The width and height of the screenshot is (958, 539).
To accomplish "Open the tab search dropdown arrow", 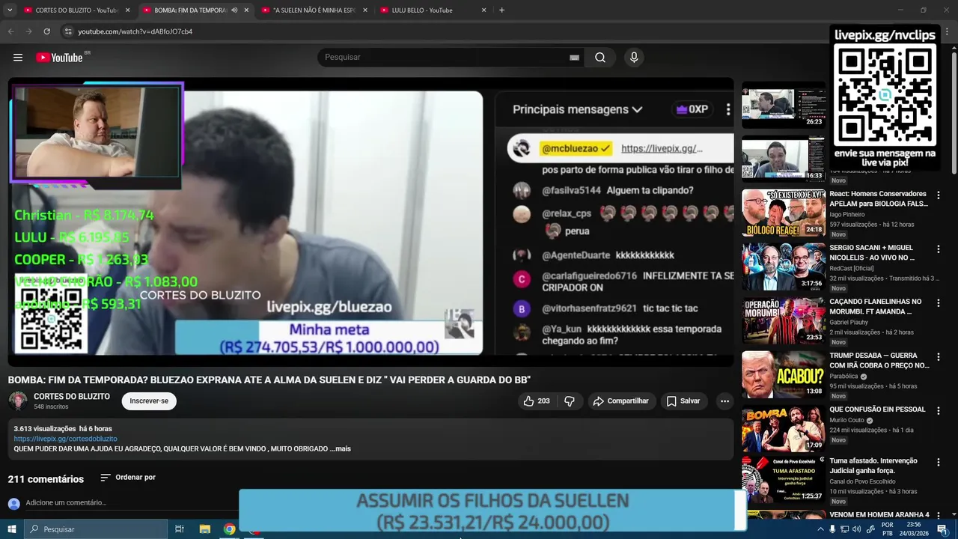I will pyautogui.click(x=10, y=10).
